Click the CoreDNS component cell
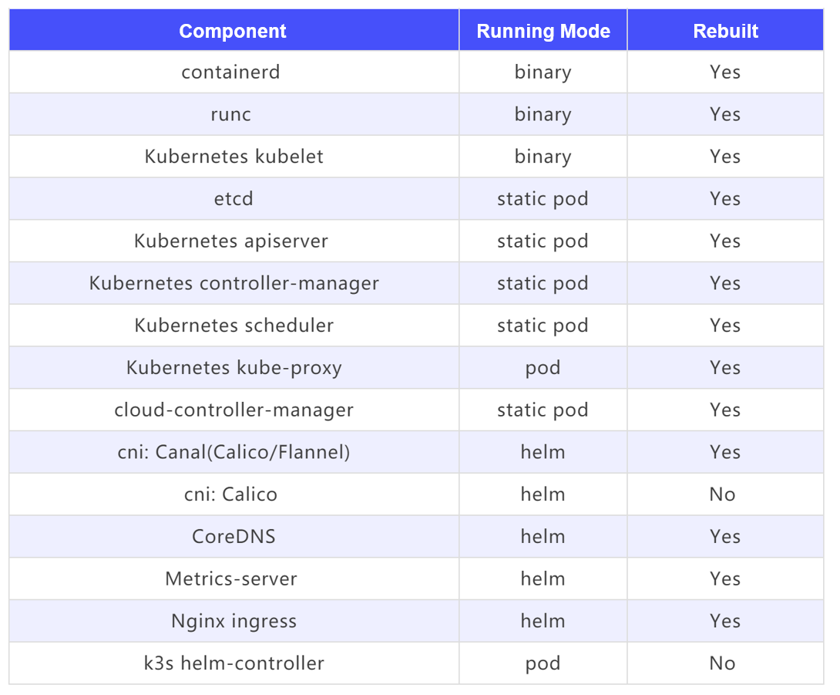The image size is (840, 695). coord(234,537)
